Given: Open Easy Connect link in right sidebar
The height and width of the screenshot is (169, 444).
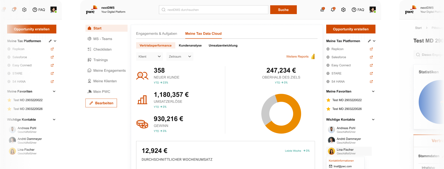Looking at the screenshot, I should coord(341,65).
